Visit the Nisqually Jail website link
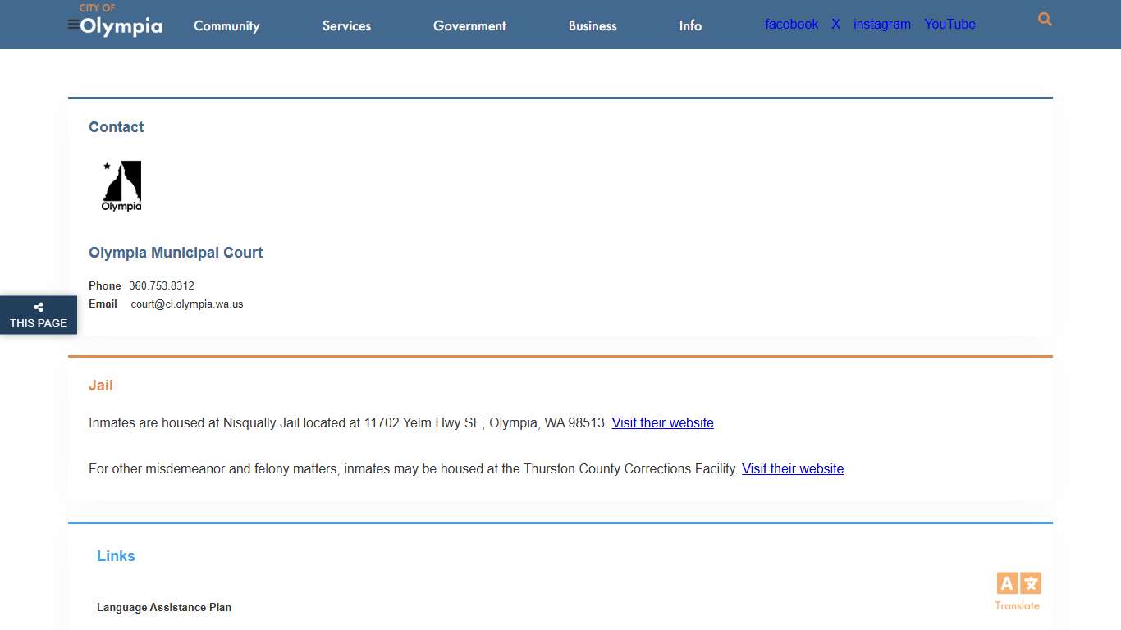The width and height of the screenshot is (1121, 630). (662, 423)
